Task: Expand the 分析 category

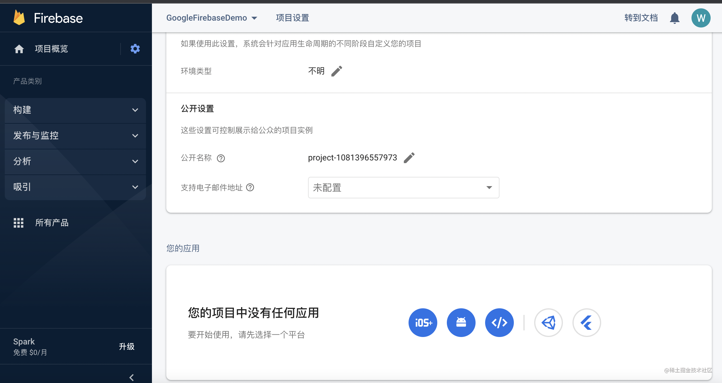Action: (75, 161)
